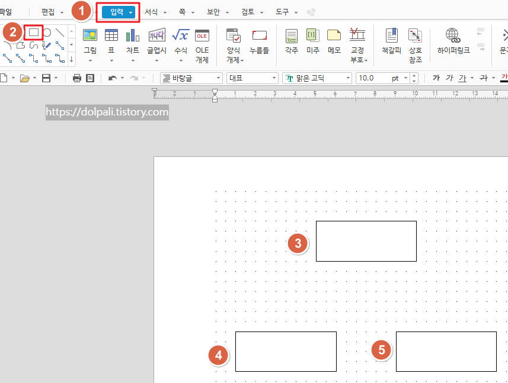The height and width of the screenshot is (383, 508).
Task: Insert a chart with the 차트 icon
Action: (x=133, y=41)
